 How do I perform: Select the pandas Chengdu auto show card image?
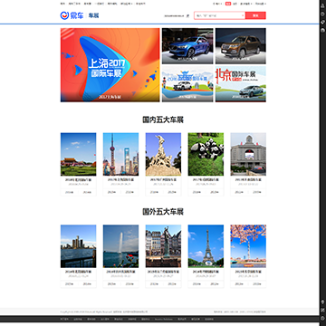click(206, 154)
